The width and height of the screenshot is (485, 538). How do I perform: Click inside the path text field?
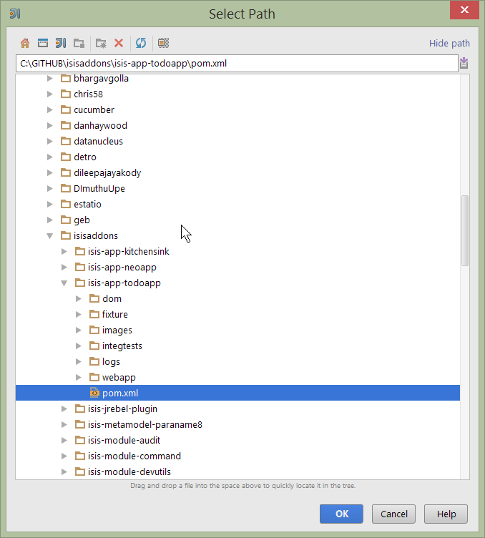pos(236,64)
